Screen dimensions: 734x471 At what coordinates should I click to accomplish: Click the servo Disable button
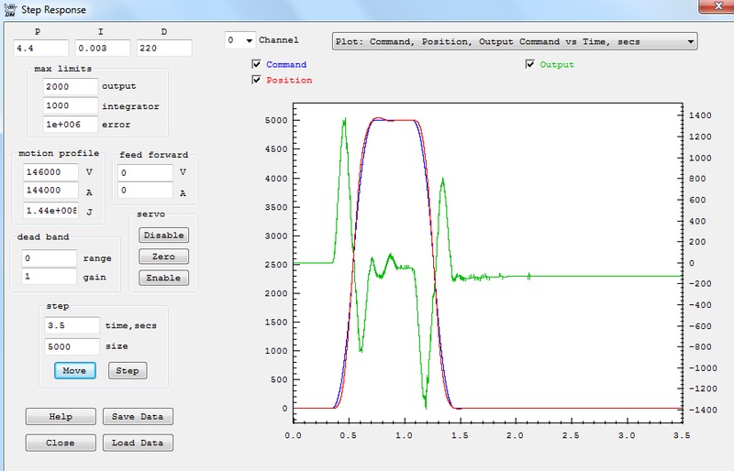(163, 235)
